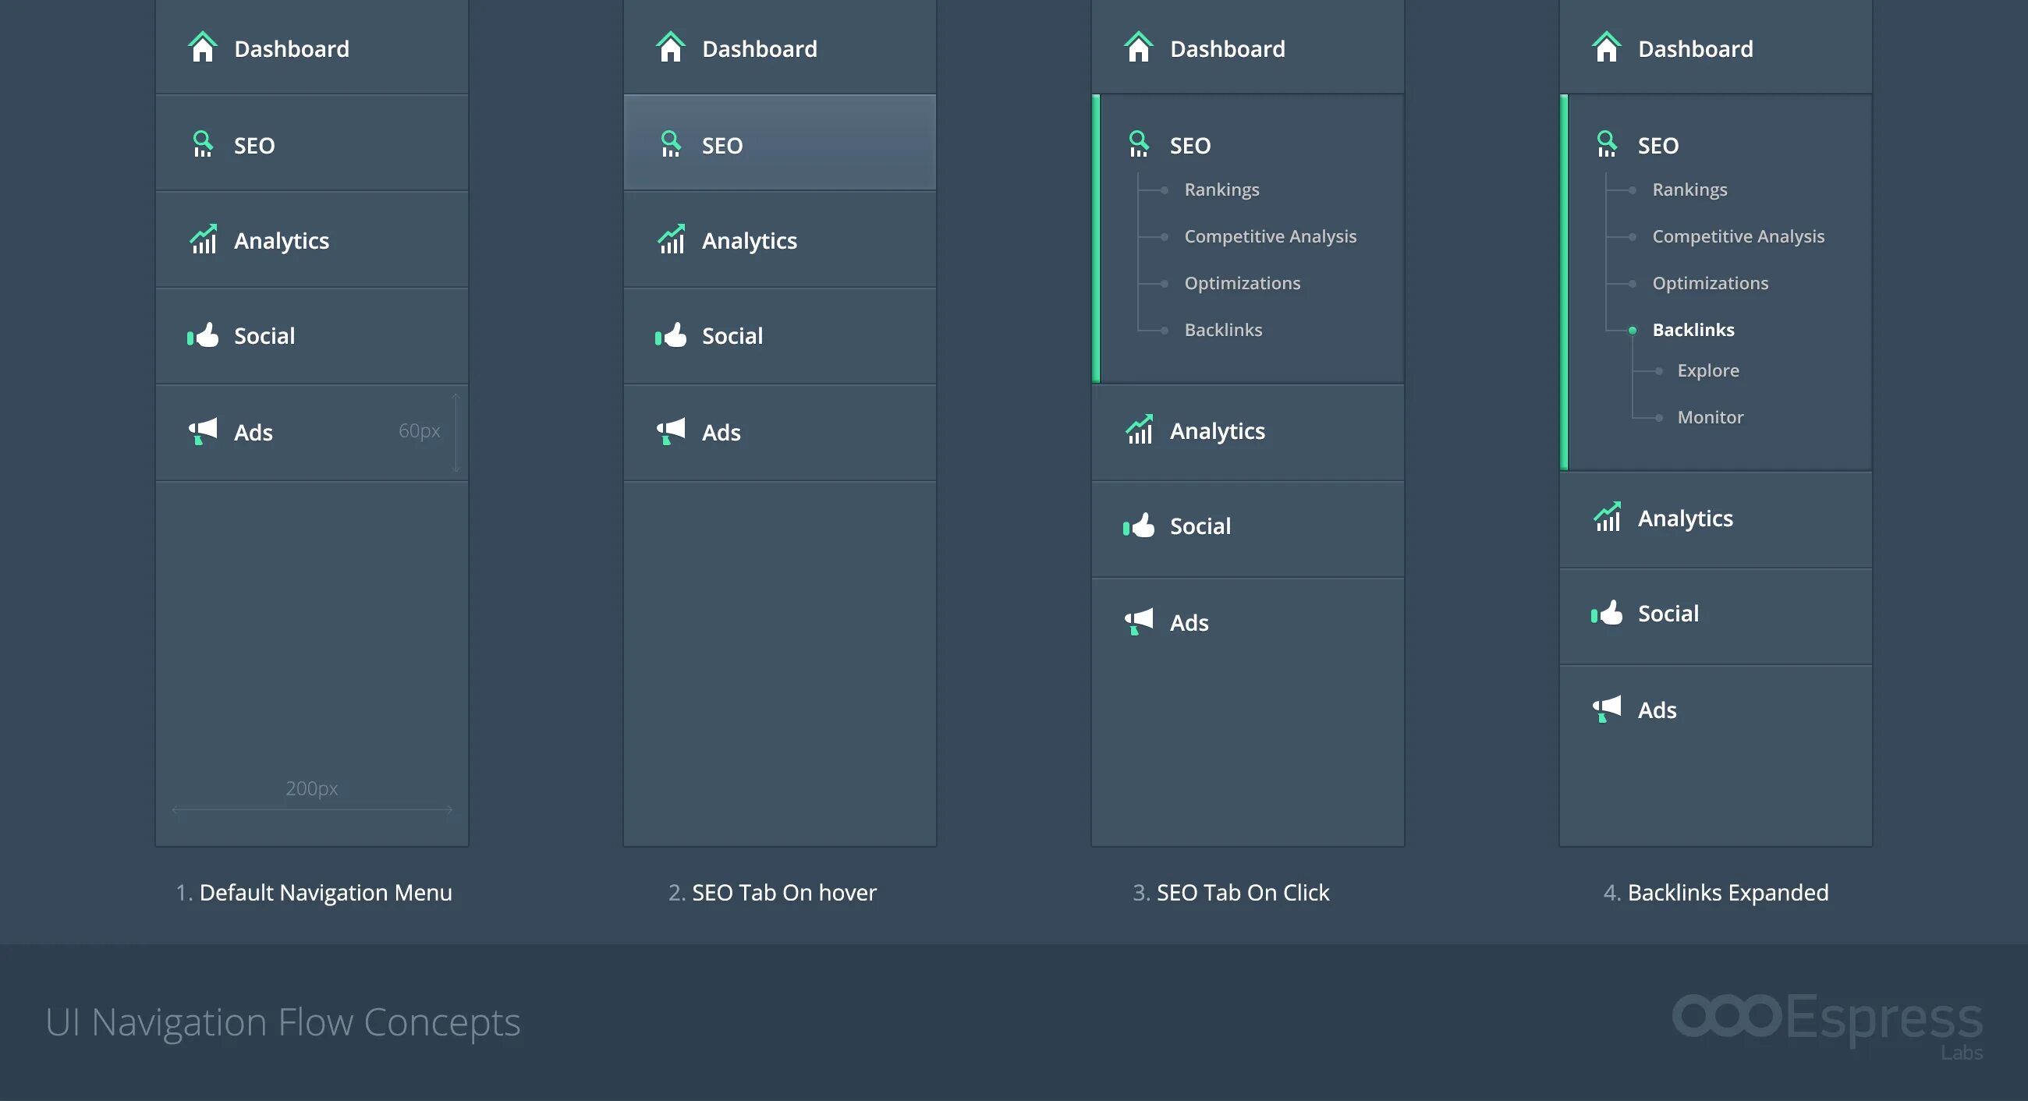Select Analytics in the Default Navigation Menu panel
2028x1101 pixels.
(281, 240)
